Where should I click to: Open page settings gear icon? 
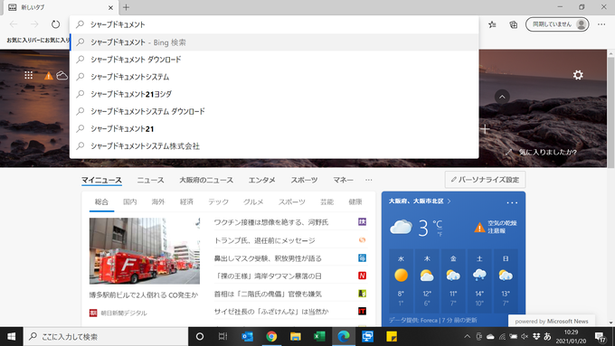pyautogui.click(x=578, y=75)
